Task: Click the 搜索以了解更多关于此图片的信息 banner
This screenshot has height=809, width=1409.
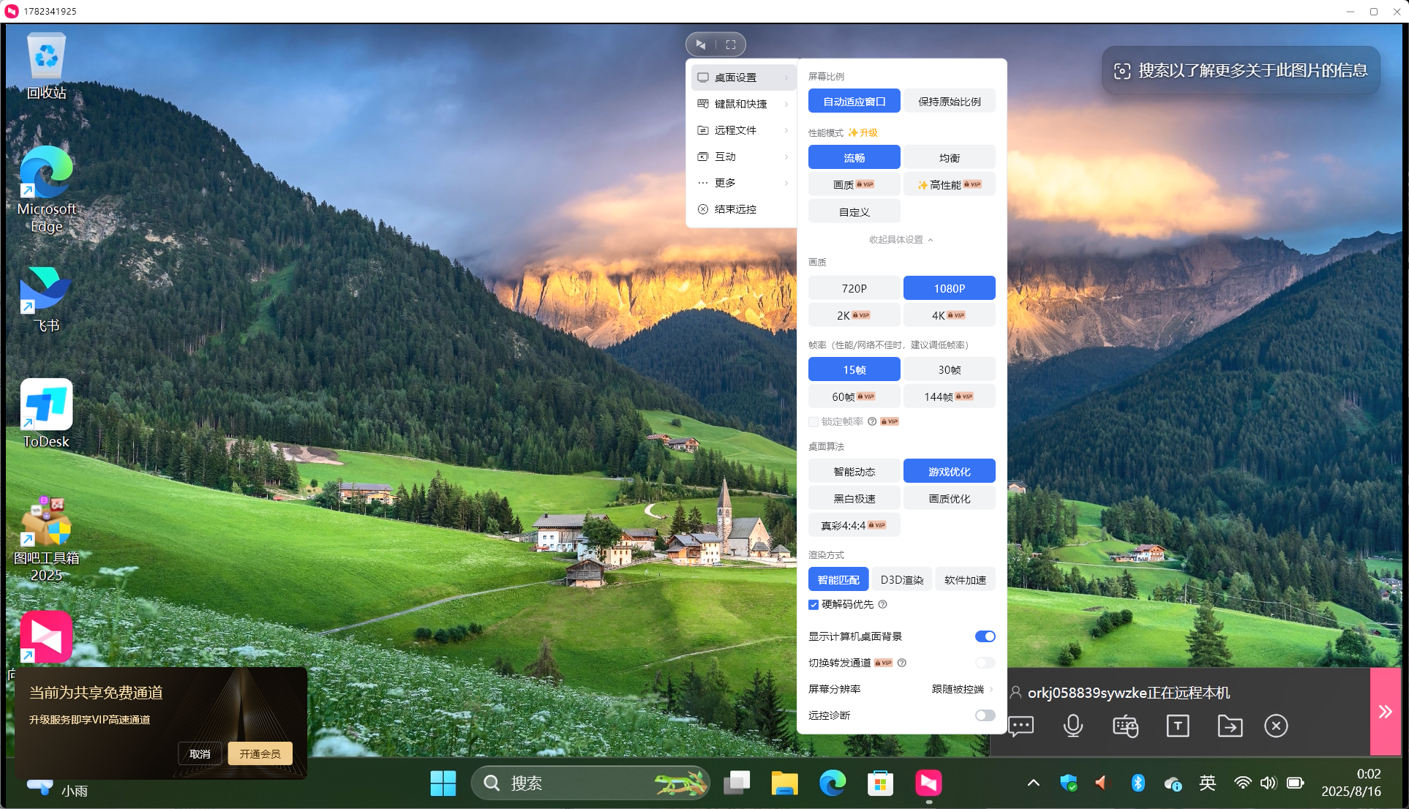Action: pyautogui.click(x=1241, y=70)
